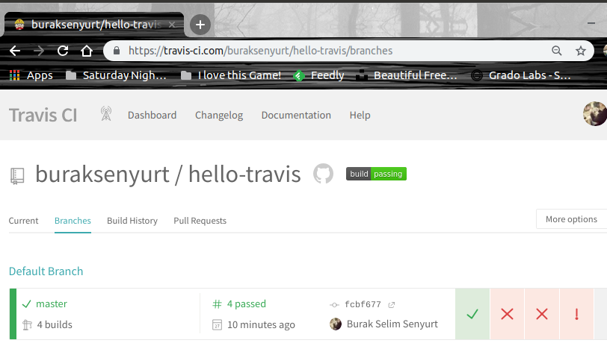The height and width of the screenshot is (346, 607).
Task: Click the browser reload icon
Action: (x=63, y=51)
